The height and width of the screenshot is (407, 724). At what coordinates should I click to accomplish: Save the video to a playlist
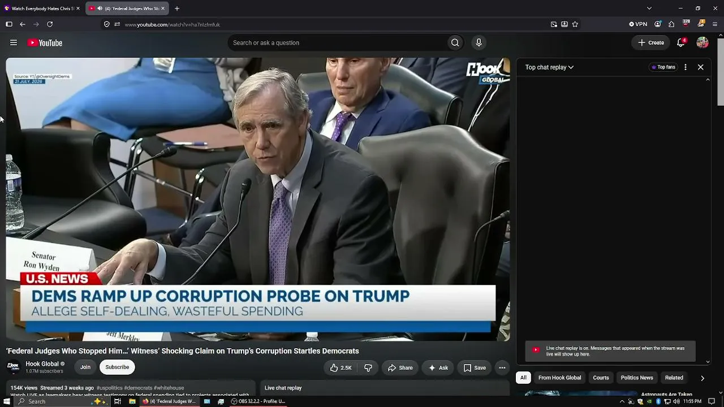pyautogui.click(x=475, y=368)
